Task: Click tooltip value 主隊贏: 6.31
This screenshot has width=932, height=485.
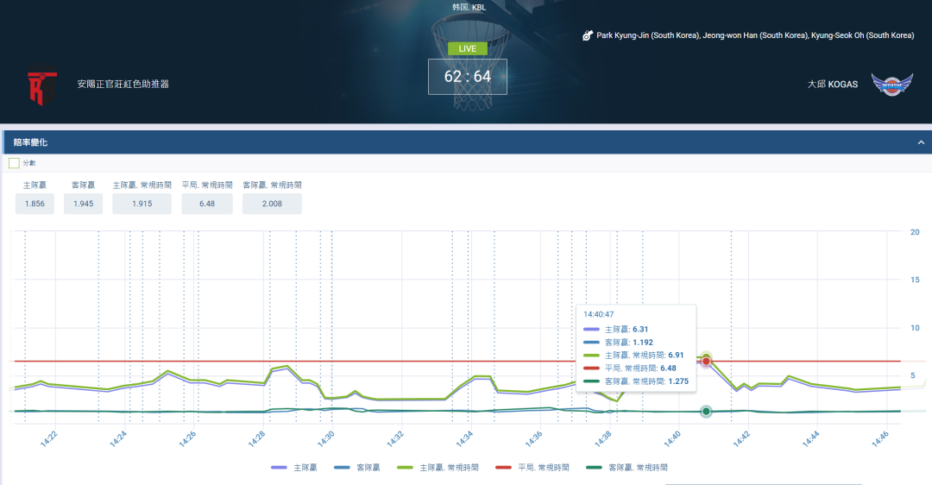Action: pyautogui.click(x=627, y=330)
